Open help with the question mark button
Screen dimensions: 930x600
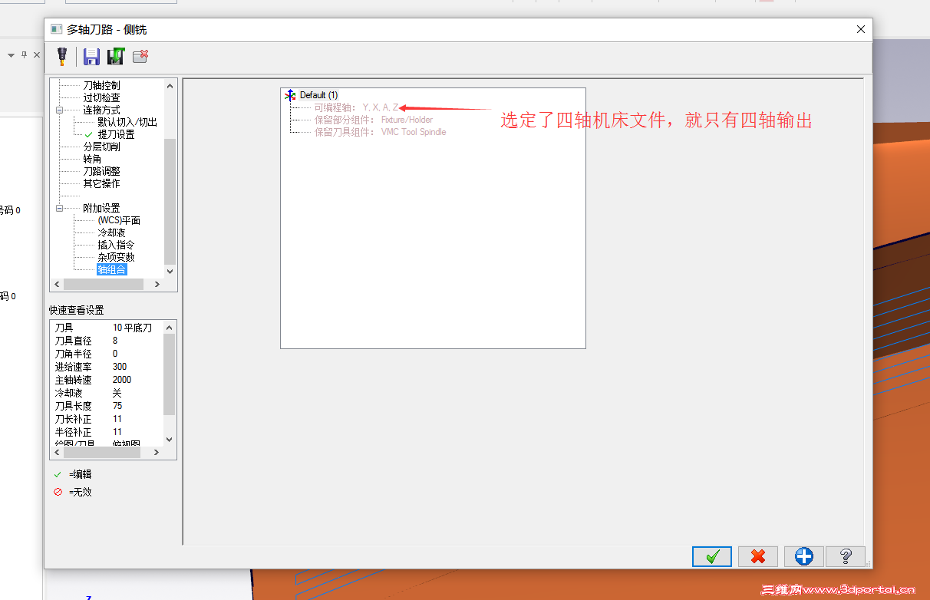click(x=846, y=556)
